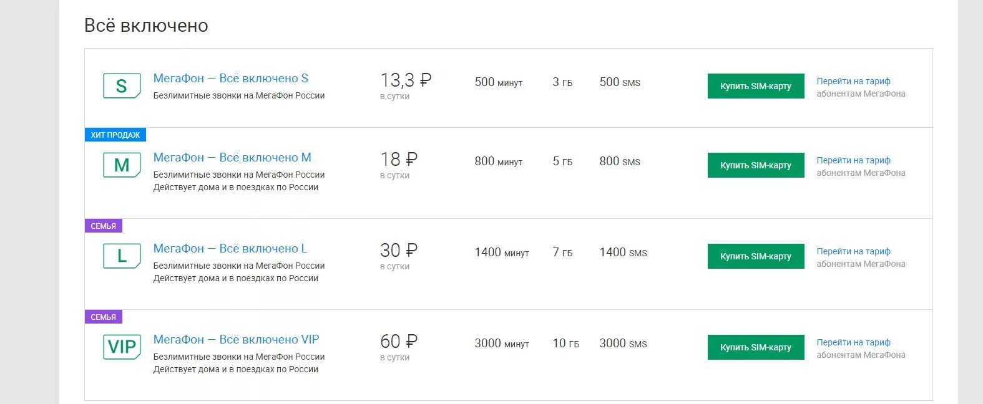Click Перейти на тариф for VIP plan

[x=853, y=342]
